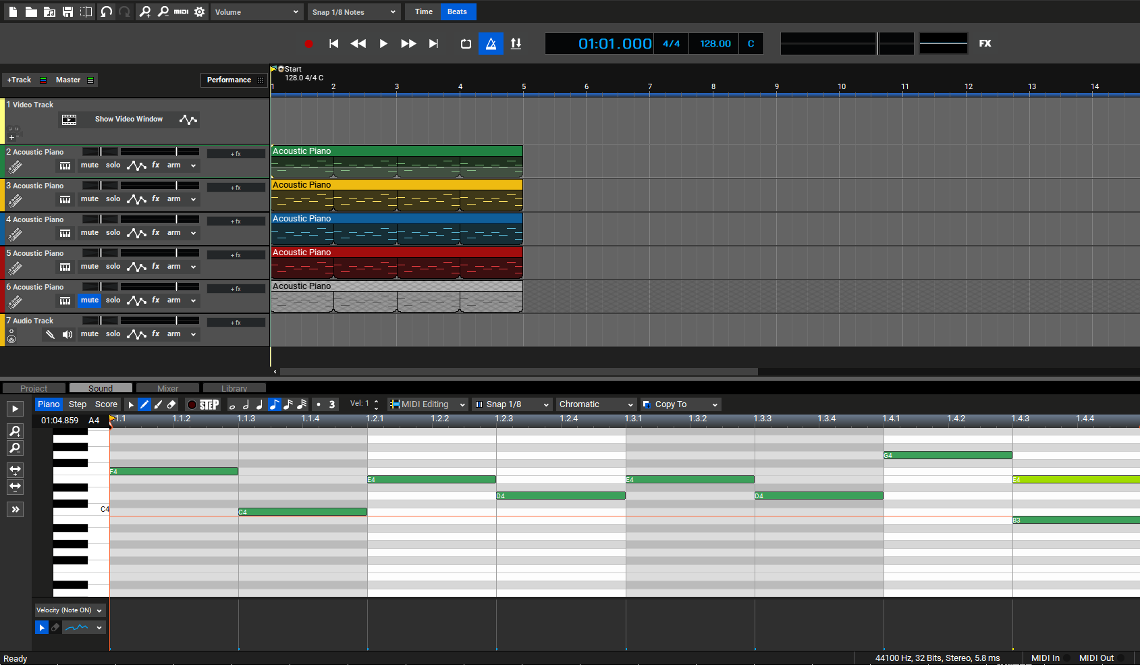Switch timeline to Beats mode
Screen dimensions: 1140x665
point(457,11)
